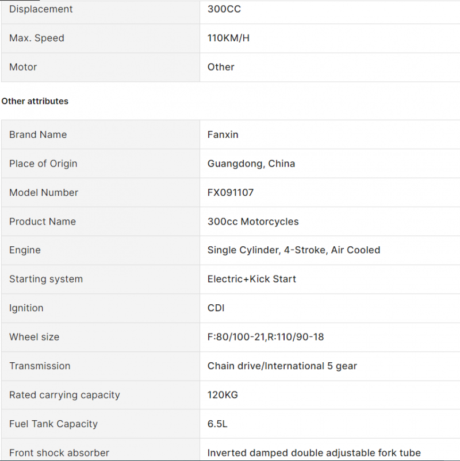The width and height of the screenshot is (460, 461).
Task: Select the 300CC displacement value
Action: (224, 9)
